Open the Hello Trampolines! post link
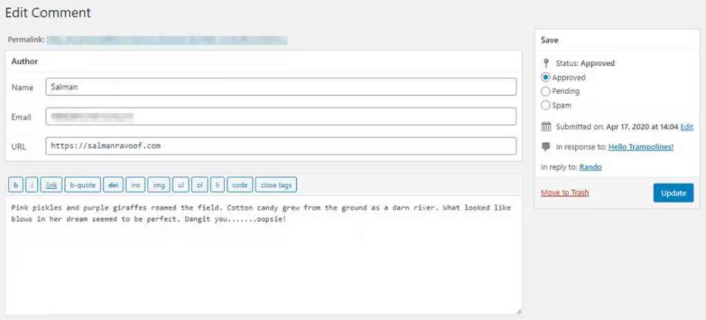The image size is (706, 320). click(641, 146)
